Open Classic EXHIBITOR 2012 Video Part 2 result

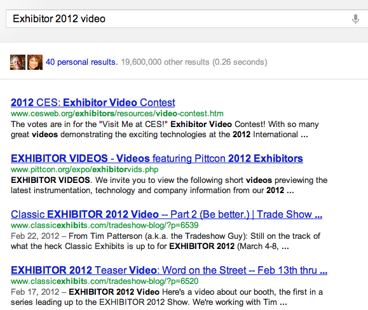click(x=167, y=214)
